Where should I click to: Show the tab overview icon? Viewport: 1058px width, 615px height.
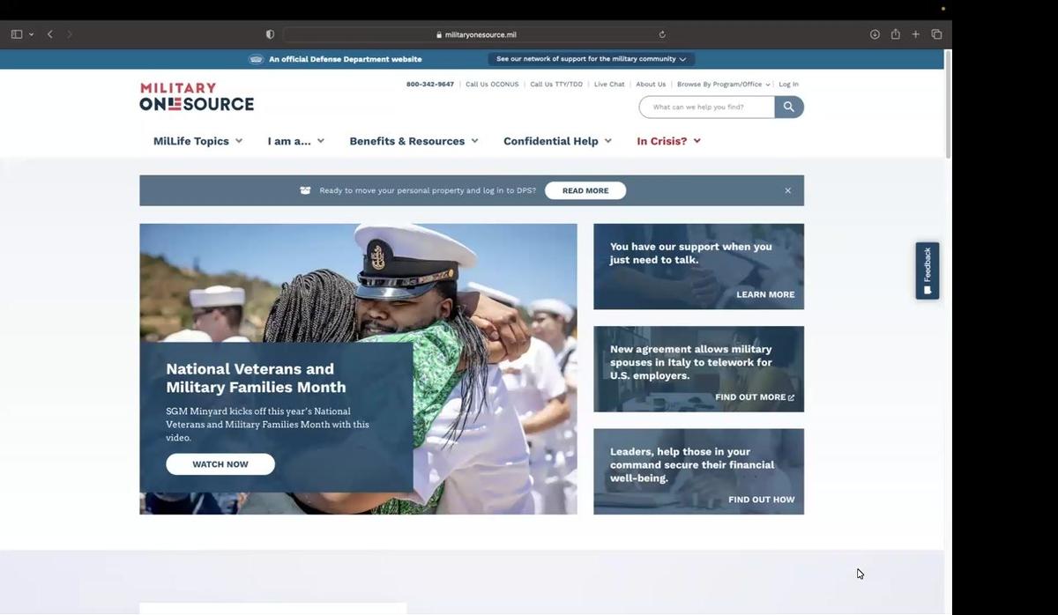point(936,34)
